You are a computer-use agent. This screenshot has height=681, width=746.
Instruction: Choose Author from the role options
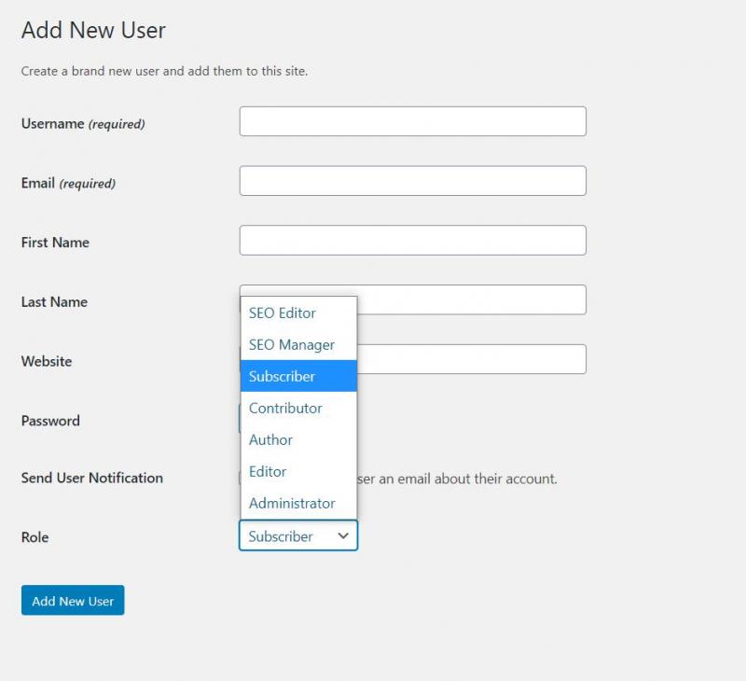click(x=271, y=440)
